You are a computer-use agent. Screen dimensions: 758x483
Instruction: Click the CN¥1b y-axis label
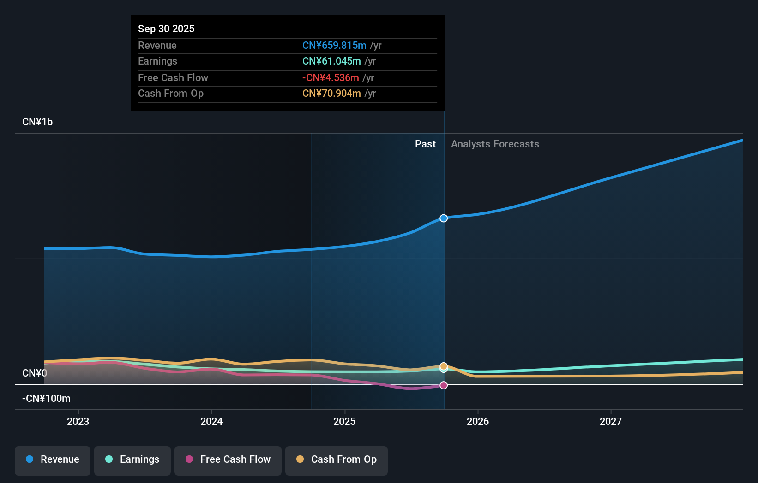[37, 122]
